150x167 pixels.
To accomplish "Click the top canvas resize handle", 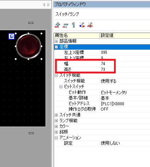I will click(x=31, y=23).
